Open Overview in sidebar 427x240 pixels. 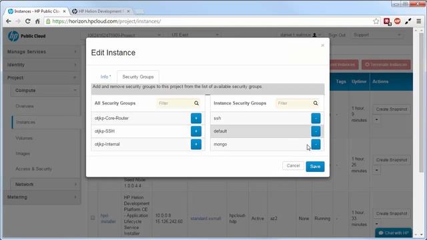(25, 106)
